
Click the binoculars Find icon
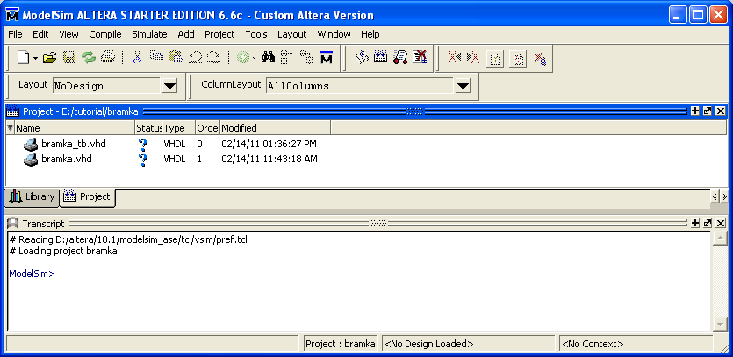point(268,58)
